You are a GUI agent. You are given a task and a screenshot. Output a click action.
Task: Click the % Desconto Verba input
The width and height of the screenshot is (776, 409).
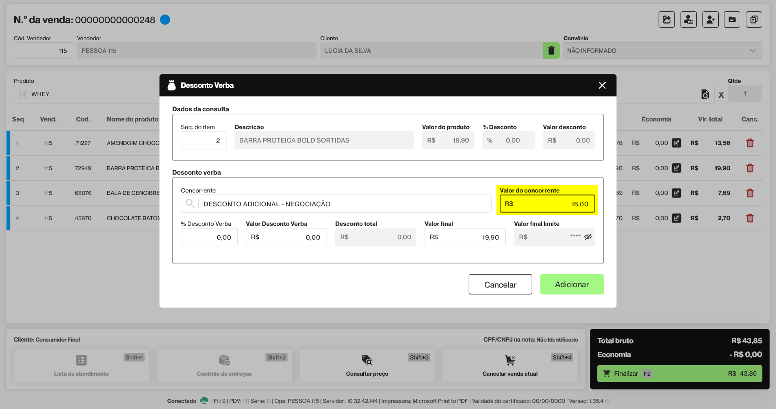point(209,237)
